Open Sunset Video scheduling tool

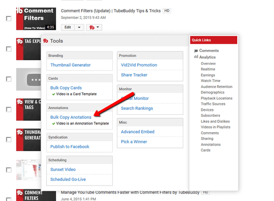tap(63, 169)
